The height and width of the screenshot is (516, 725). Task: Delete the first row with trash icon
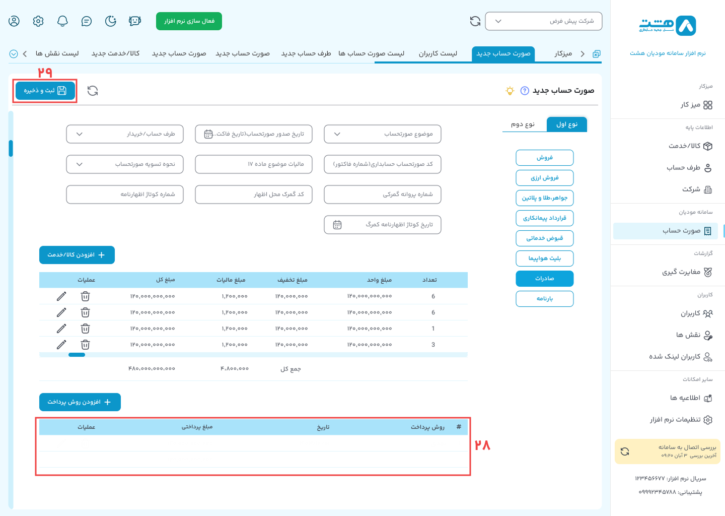click(x=86, y=296)
